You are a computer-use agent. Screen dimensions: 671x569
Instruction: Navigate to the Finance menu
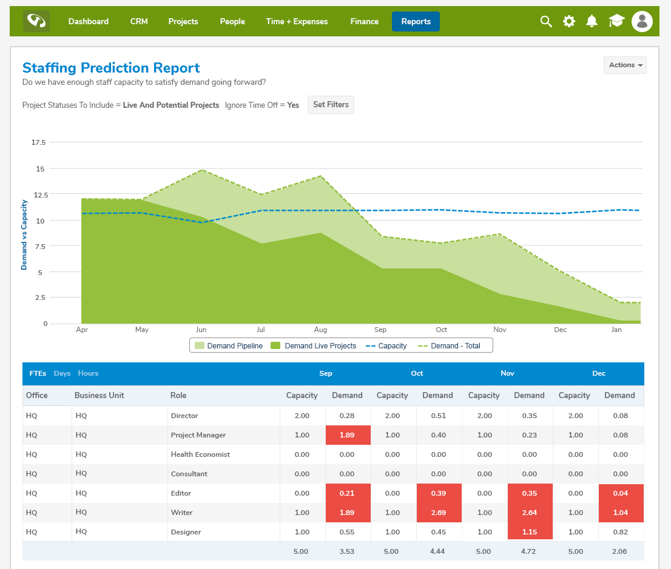coord(364,21)
